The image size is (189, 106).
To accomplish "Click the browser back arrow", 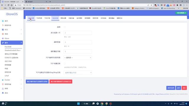I will [2, 5].
